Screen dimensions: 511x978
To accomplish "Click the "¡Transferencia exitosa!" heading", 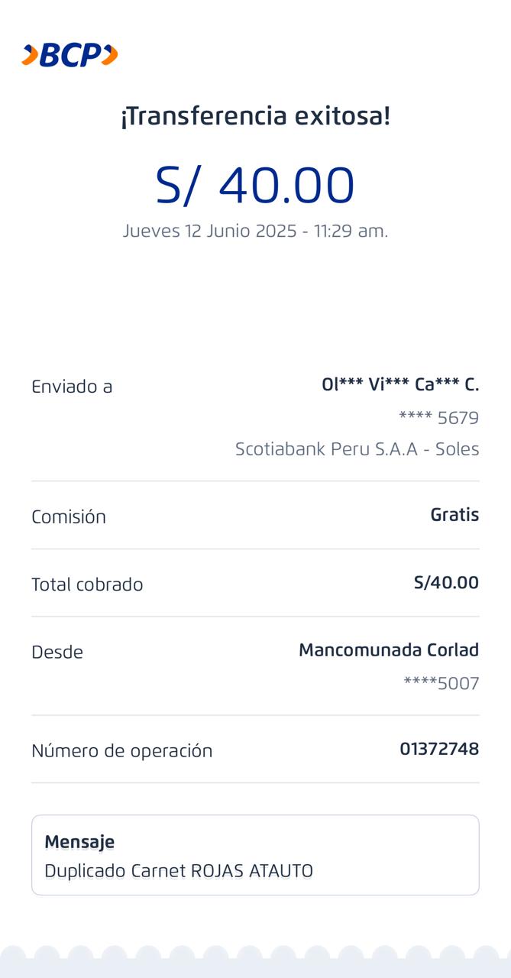I will click(x=255, y=116).
